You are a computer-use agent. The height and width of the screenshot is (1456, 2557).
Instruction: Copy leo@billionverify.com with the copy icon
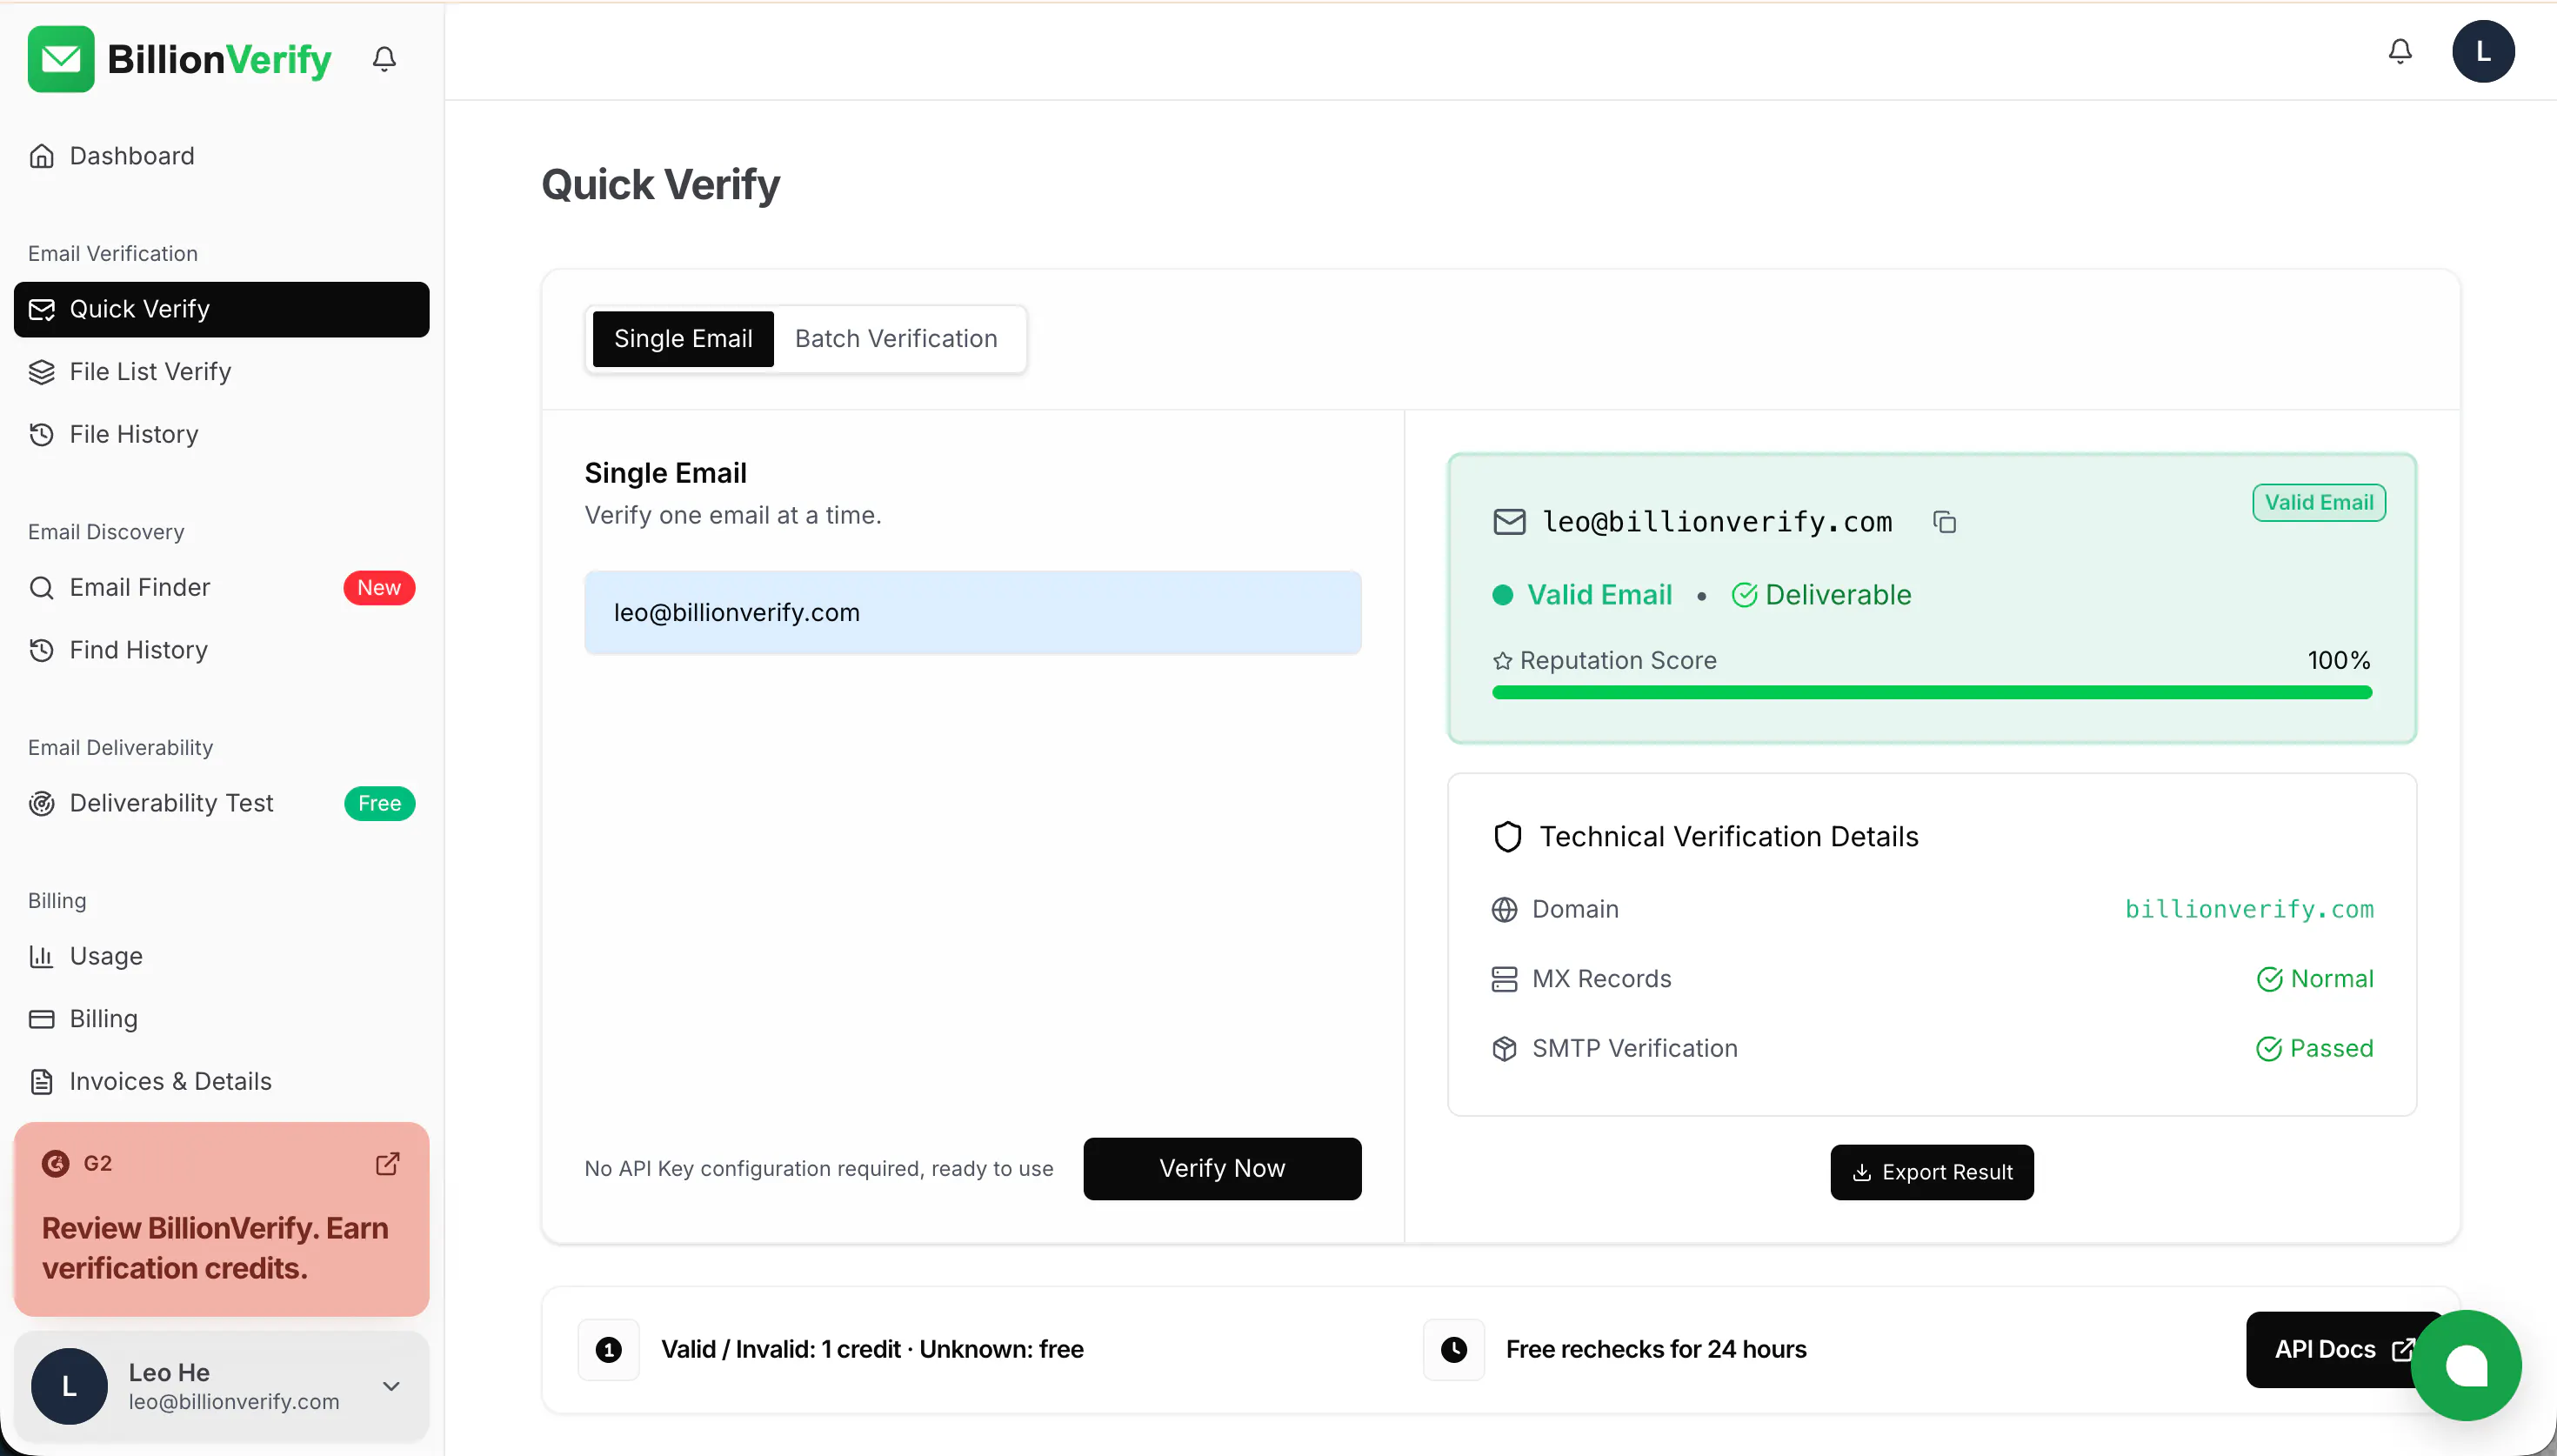[1944, 522]
